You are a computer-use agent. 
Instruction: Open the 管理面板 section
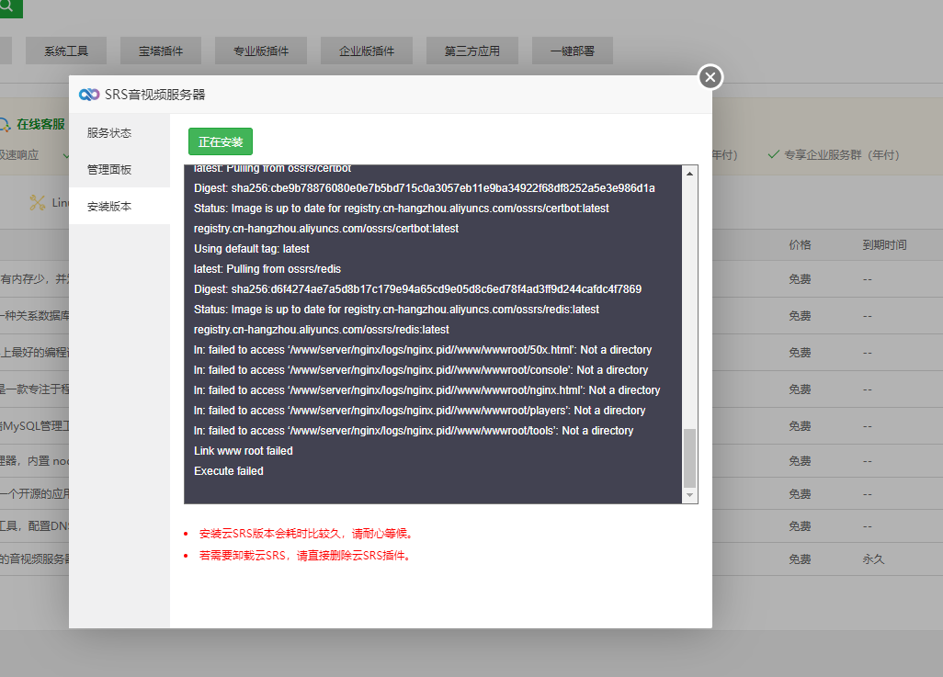click(119, 170)
